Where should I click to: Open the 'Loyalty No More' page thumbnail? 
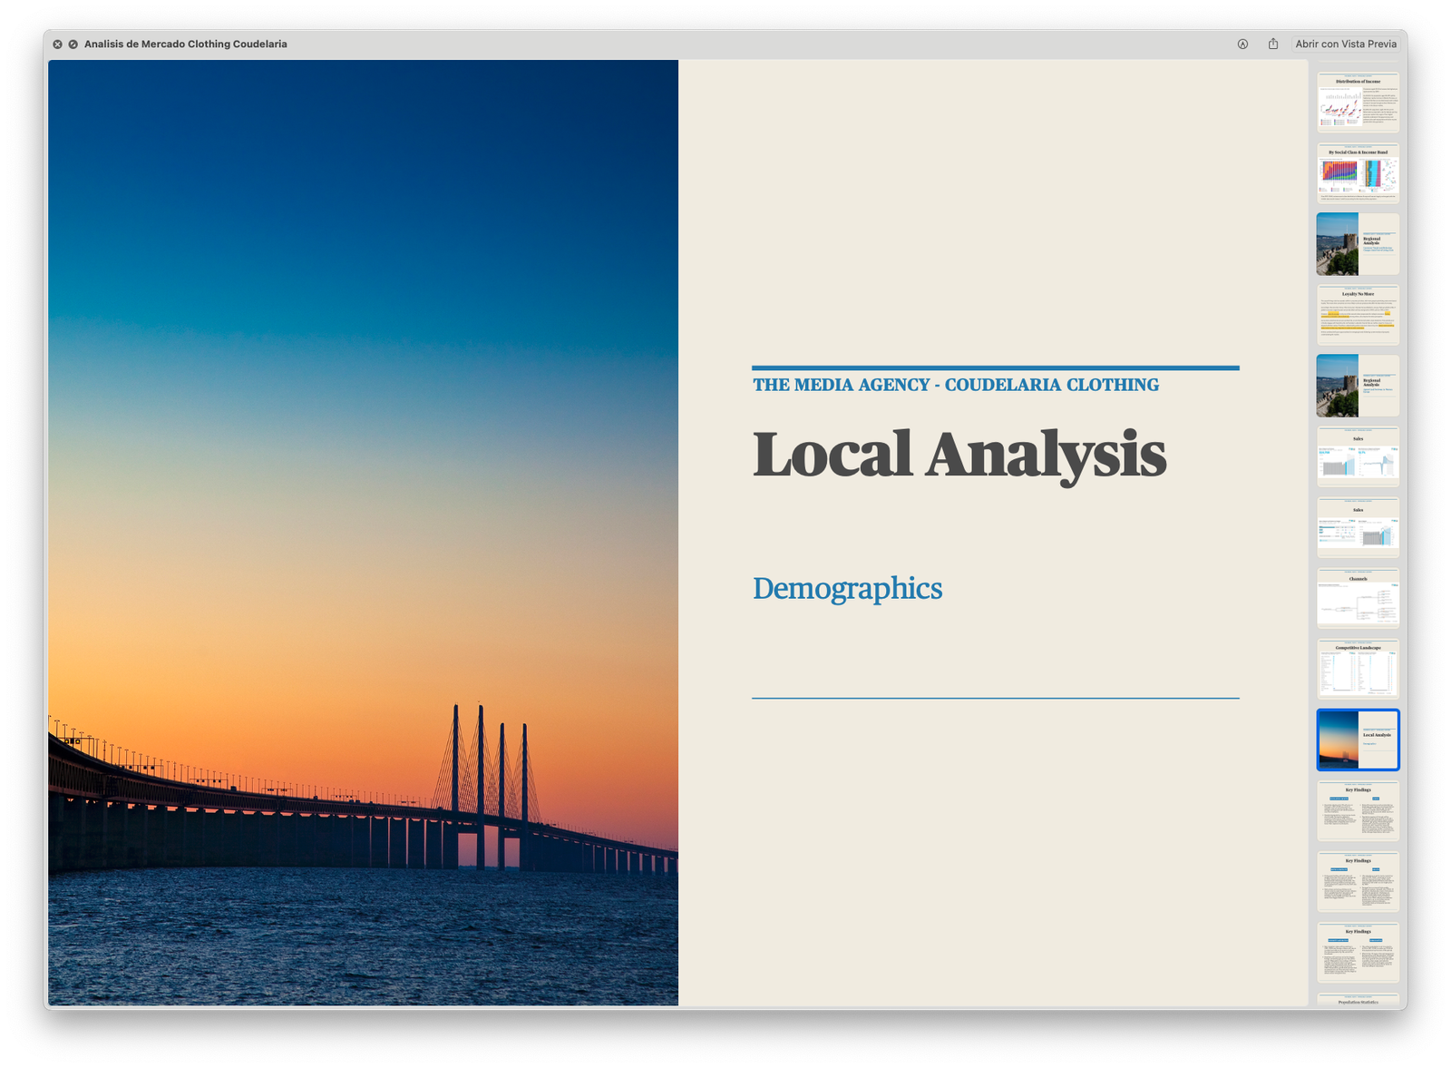pos(1358,315)
